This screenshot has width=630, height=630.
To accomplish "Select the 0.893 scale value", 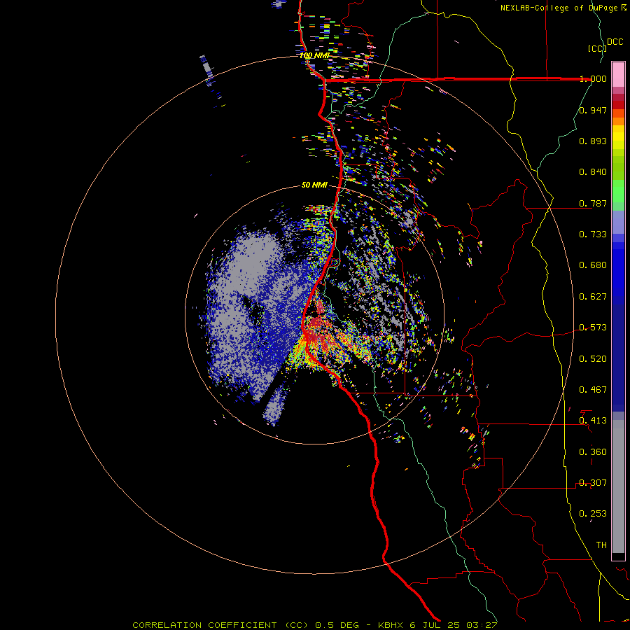I will [593, 141].
